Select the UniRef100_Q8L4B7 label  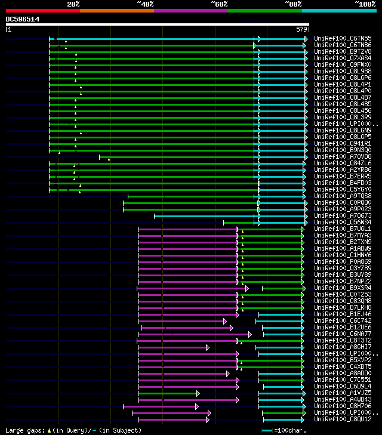click(x=343, y=98)
